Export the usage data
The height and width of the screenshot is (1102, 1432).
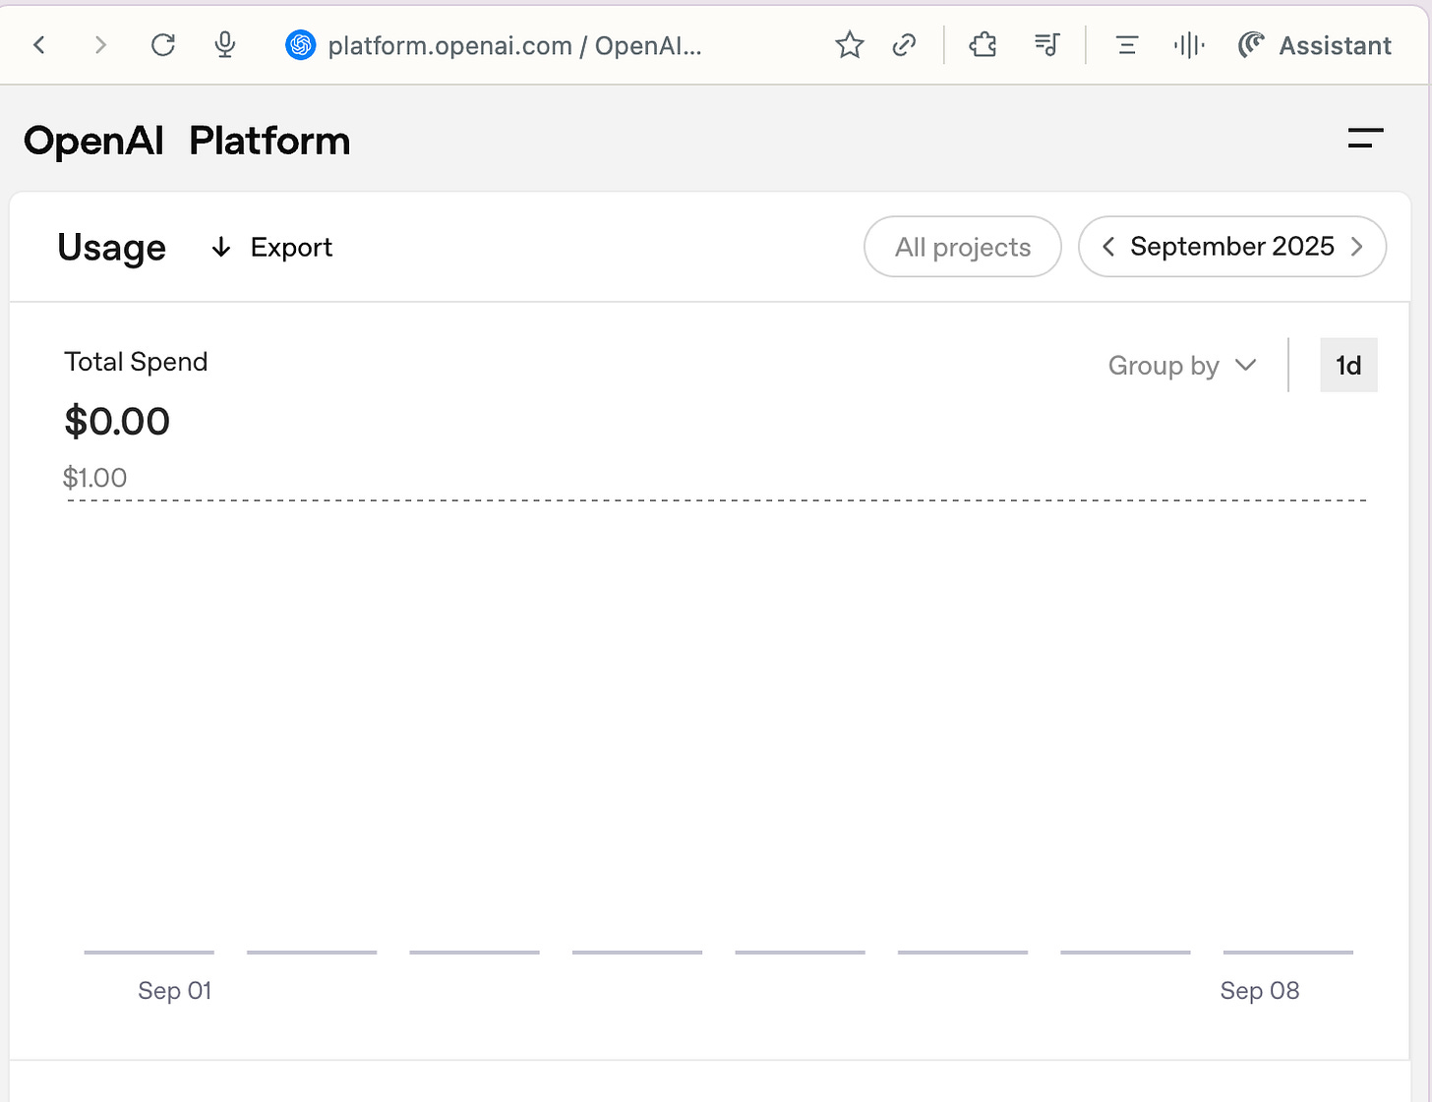click(272, 248)
